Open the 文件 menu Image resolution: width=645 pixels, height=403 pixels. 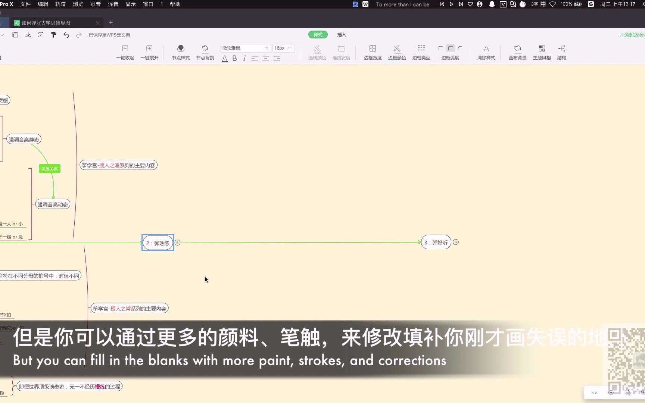(x=25, y=4)
